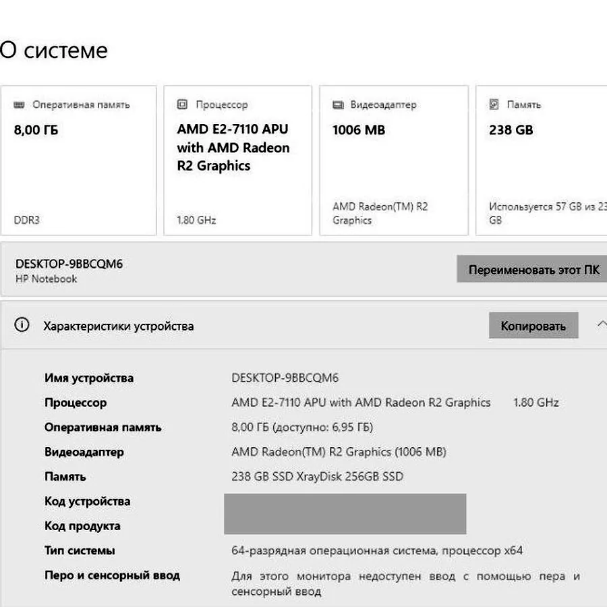Open the Память 238 GB storage card
607x607 pixels.
pyautogui.click(x=542, y=161)
